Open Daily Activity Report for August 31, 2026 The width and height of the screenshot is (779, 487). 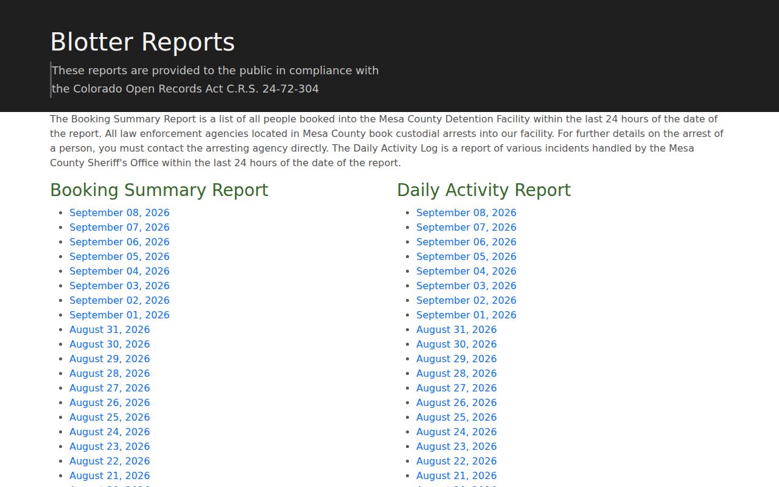456,329
